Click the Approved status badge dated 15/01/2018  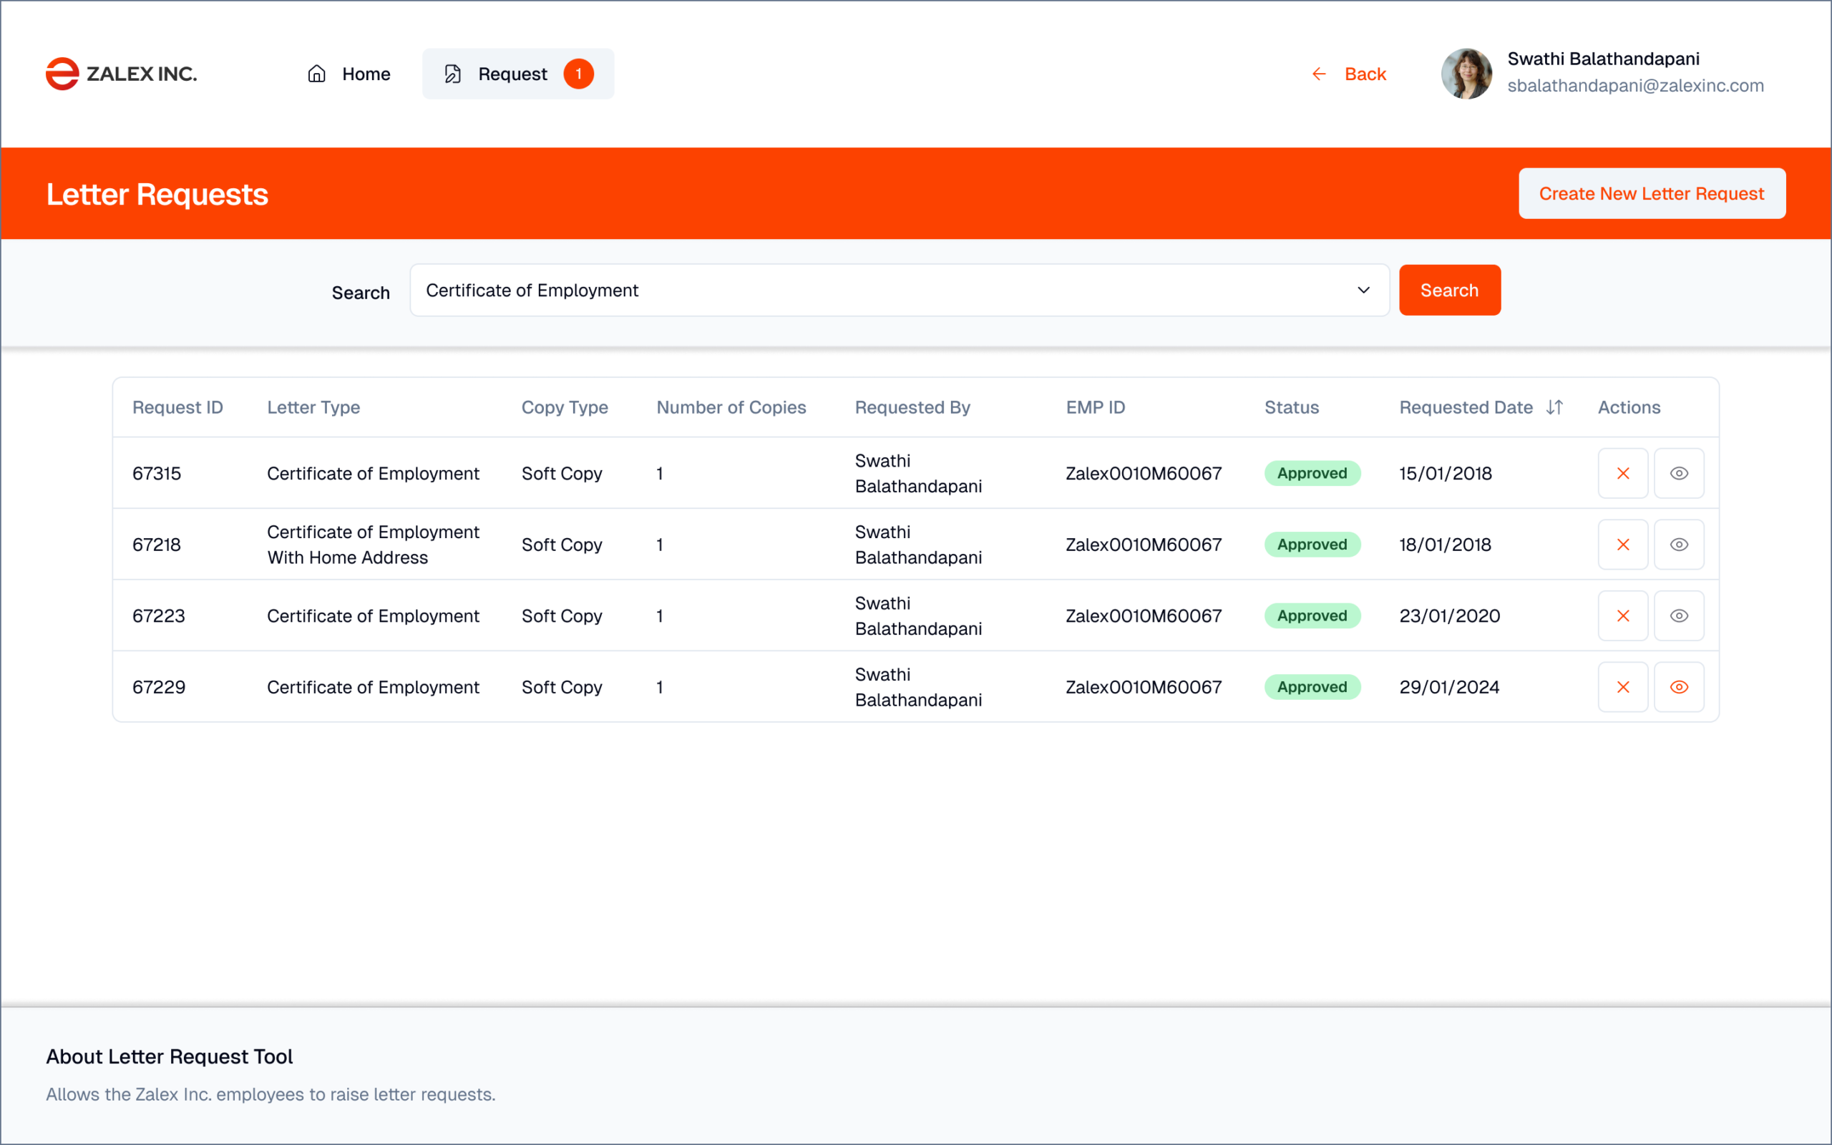(1312, 473)
